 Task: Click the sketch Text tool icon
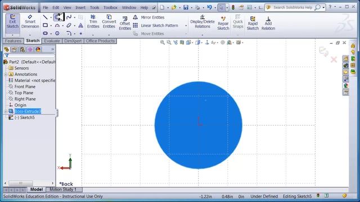pos(80,25)
